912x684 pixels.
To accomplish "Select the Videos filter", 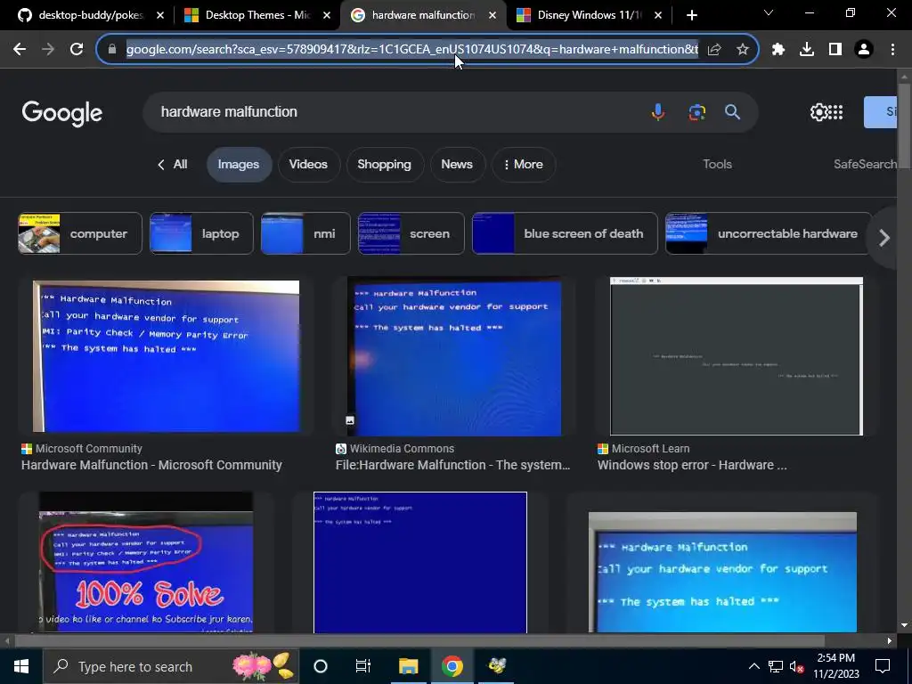I will pos(308,165).
